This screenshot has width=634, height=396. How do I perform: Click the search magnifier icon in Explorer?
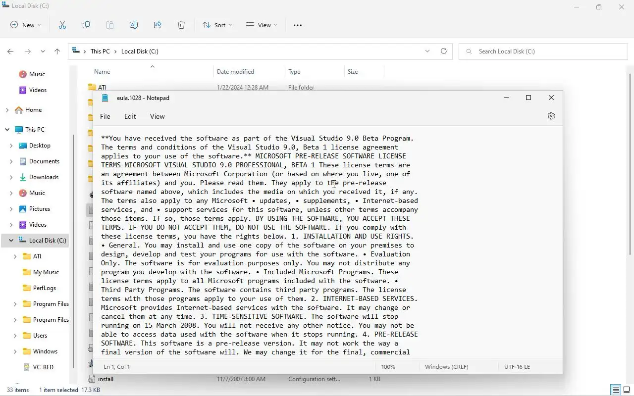[468, 51]
